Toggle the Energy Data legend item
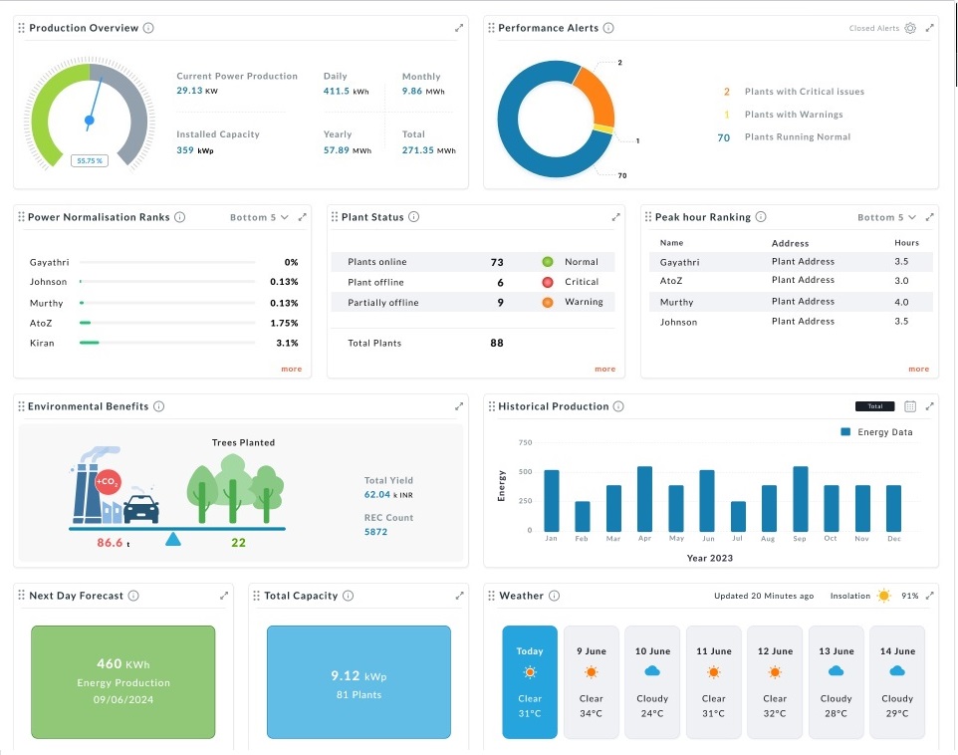 pos(876,432)
